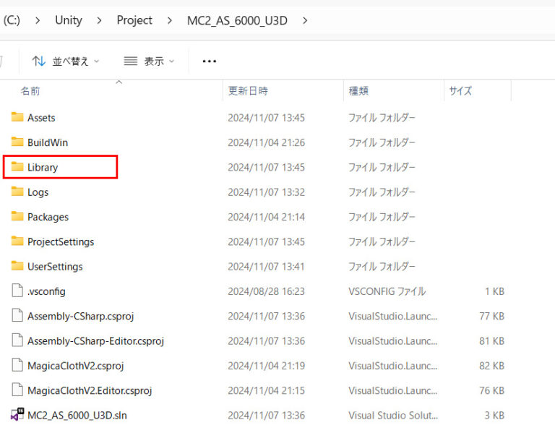Sort by the サイズ column header
The height and width of the screenshot is (433, 555).
click(x=460, y=91)
